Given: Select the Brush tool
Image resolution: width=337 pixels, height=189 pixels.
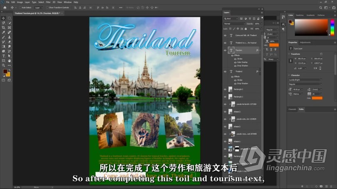Looking at the screenshot, I should [3, 37].
